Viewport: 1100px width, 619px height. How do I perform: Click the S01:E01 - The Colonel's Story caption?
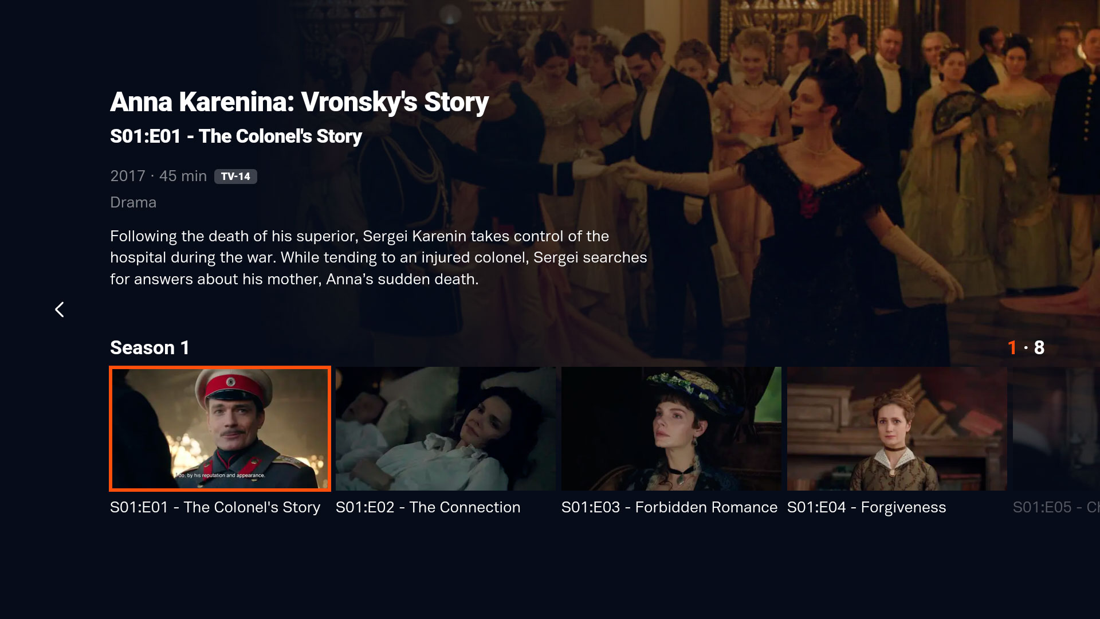pyautogui.click(x=215, y=507)
